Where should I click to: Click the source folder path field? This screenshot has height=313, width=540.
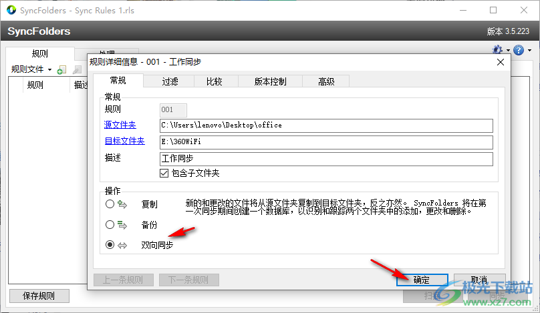coord(326,125)
